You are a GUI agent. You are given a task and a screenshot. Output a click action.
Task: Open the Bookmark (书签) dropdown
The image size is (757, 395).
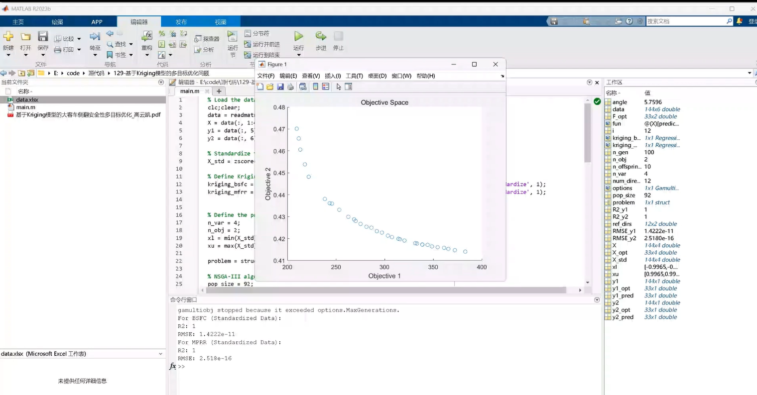(x=131, y=55)
